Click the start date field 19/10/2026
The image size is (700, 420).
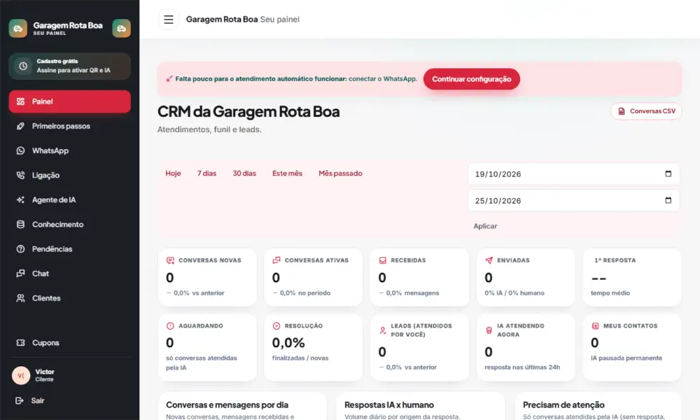574,174
